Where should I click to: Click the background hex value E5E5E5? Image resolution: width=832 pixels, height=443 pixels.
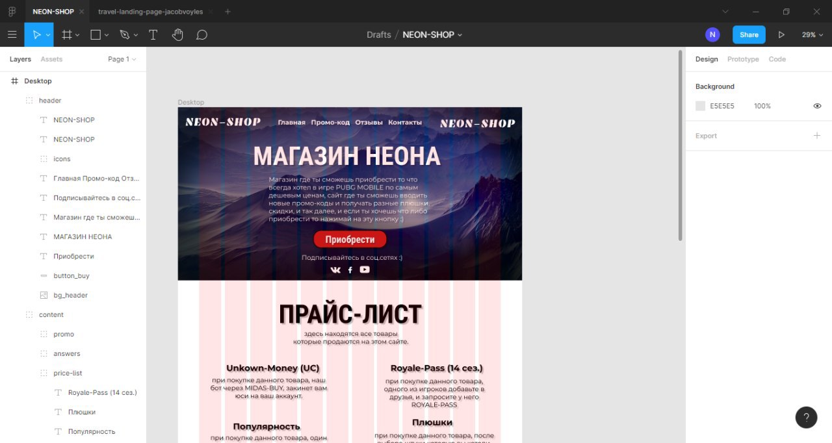[x=722, y=106]
